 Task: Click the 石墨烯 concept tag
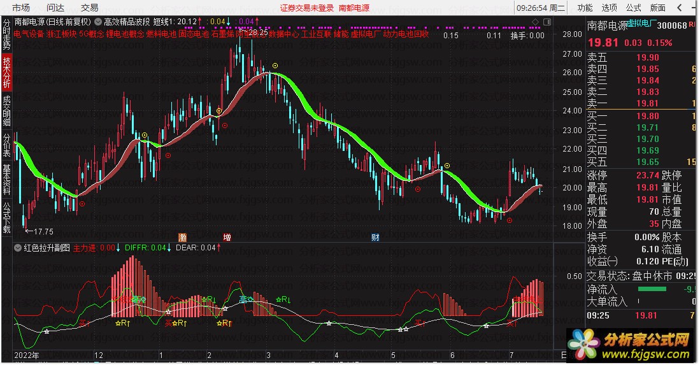222,34
